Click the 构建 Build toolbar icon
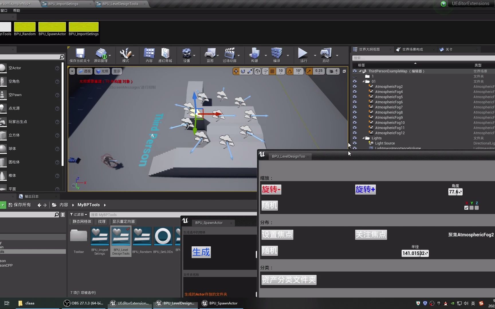495x309 pixels. [254, 55]
